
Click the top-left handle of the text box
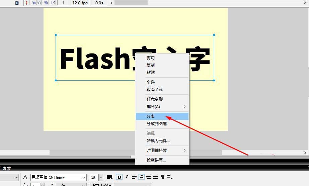(x=56, y=35)
